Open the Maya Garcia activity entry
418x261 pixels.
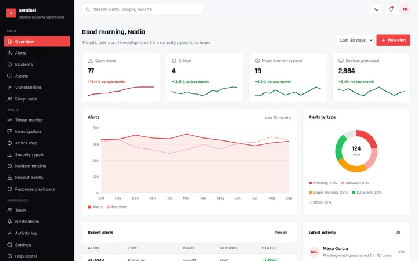[356, 252]
